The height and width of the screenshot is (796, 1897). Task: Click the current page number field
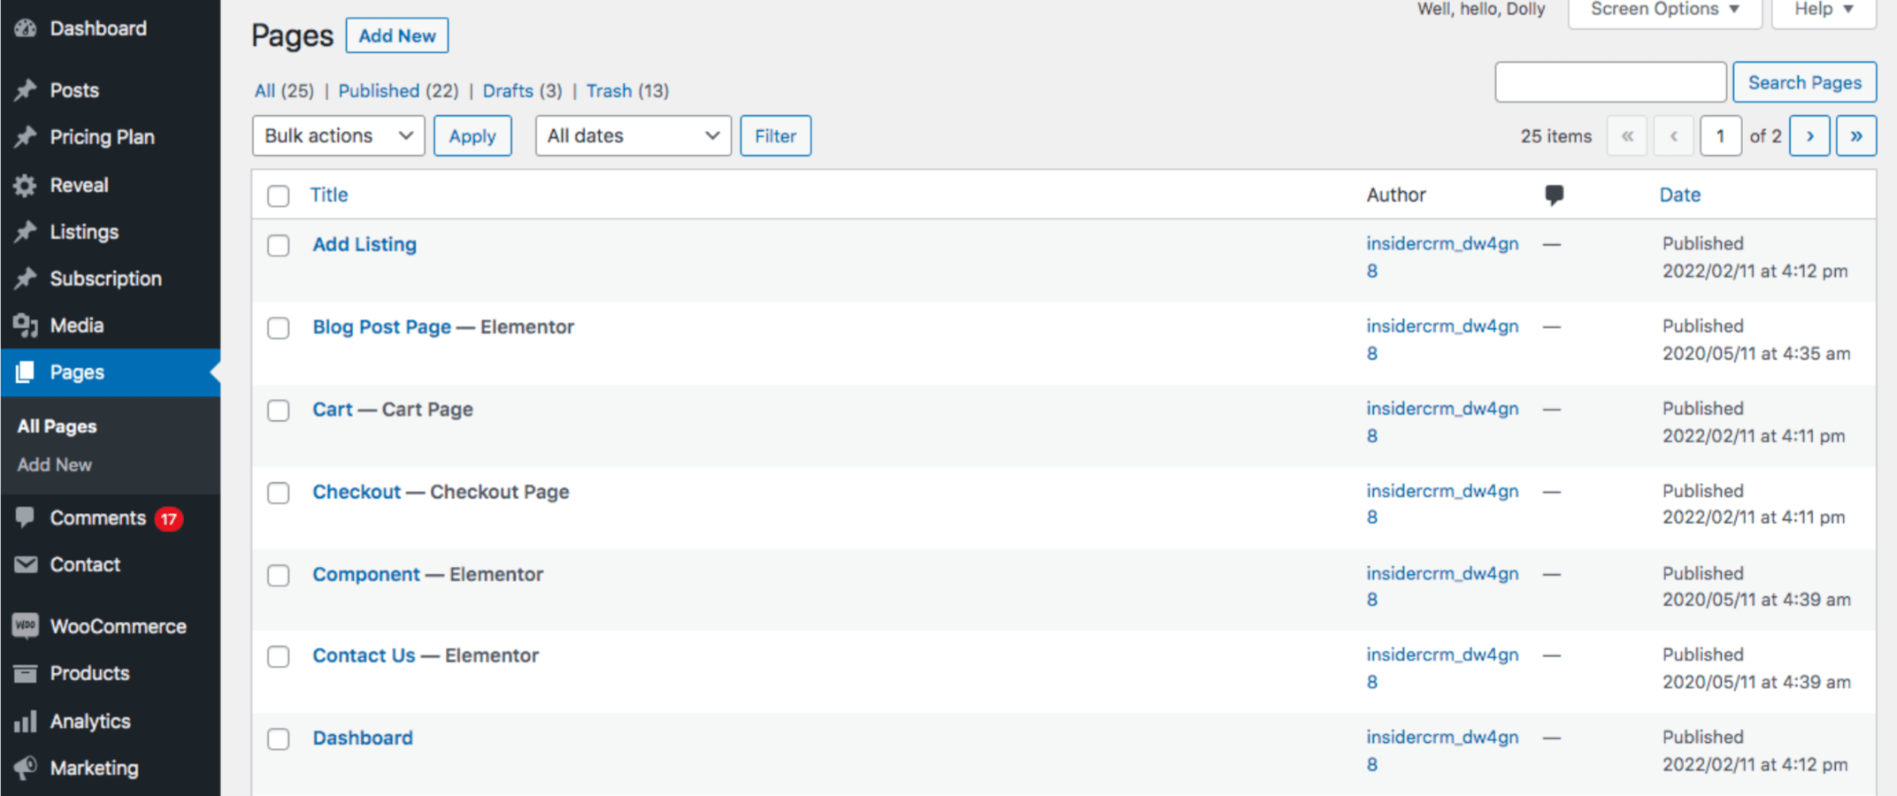pos(1720,136)
